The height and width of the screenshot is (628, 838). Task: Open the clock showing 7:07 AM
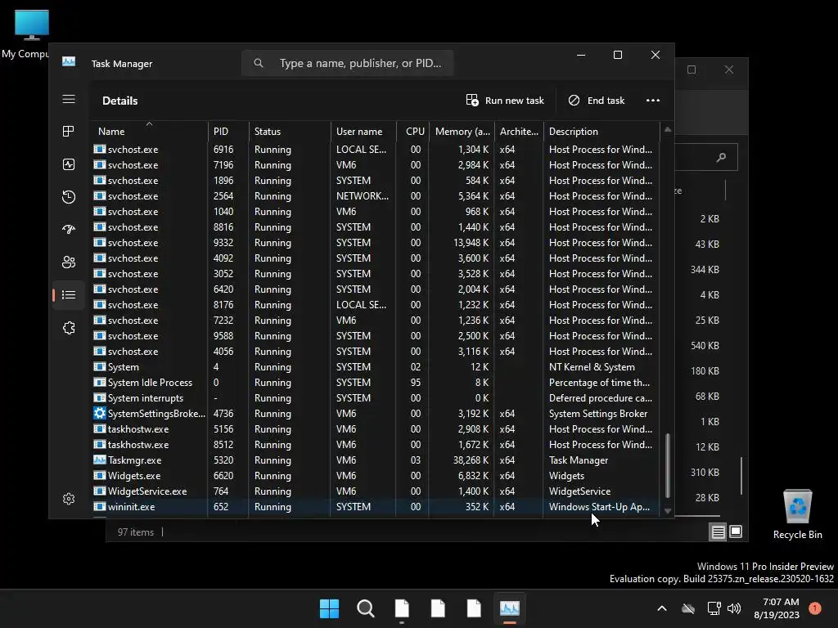click(x=777, y=608)
